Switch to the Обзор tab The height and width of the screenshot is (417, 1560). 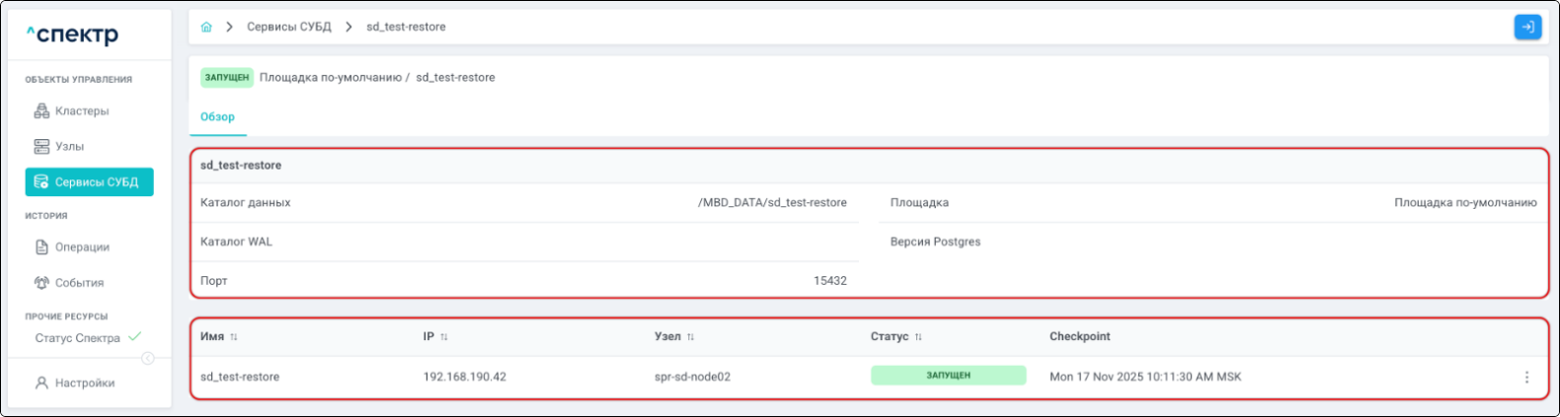pos(217,117)
